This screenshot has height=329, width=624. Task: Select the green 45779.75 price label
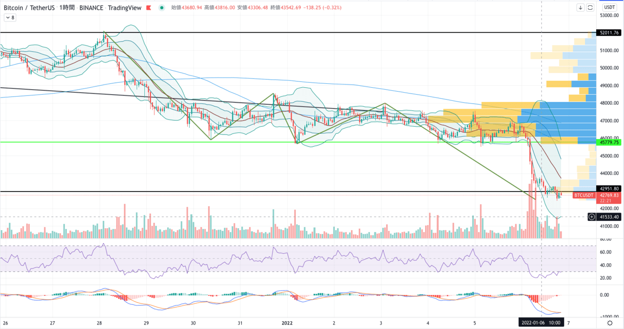click(609, 142)
